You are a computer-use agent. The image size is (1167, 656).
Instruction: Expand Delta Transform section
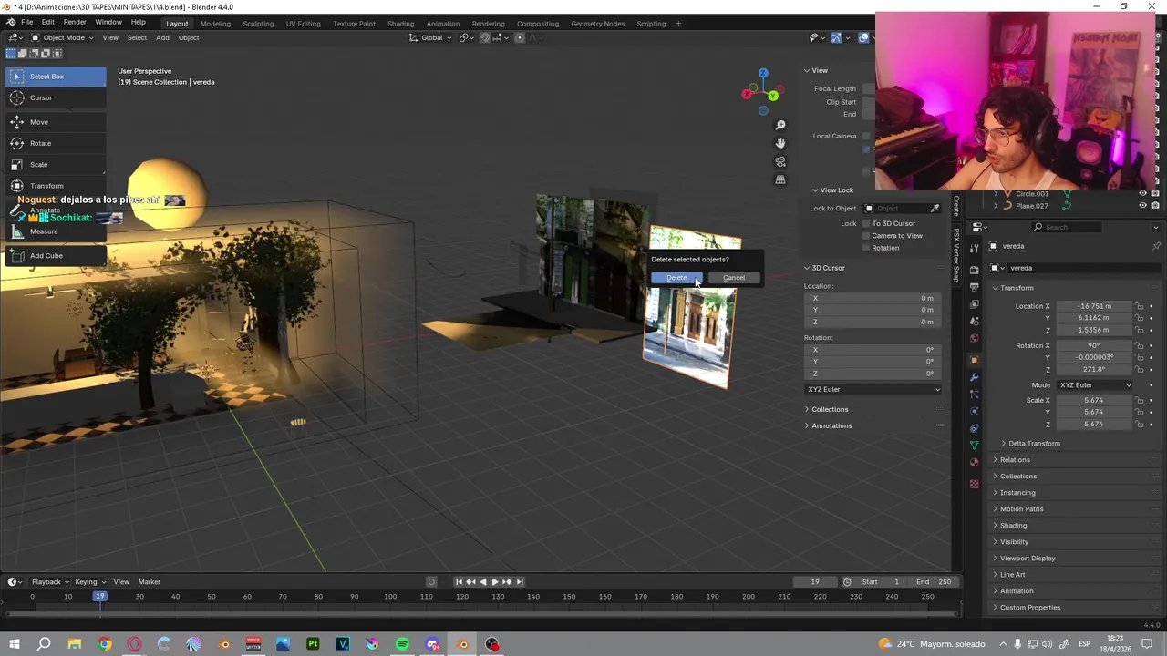pos(1034,444)
